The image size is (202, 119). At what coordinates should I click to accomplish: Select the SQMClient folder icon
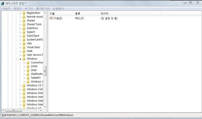pos(24,36)
